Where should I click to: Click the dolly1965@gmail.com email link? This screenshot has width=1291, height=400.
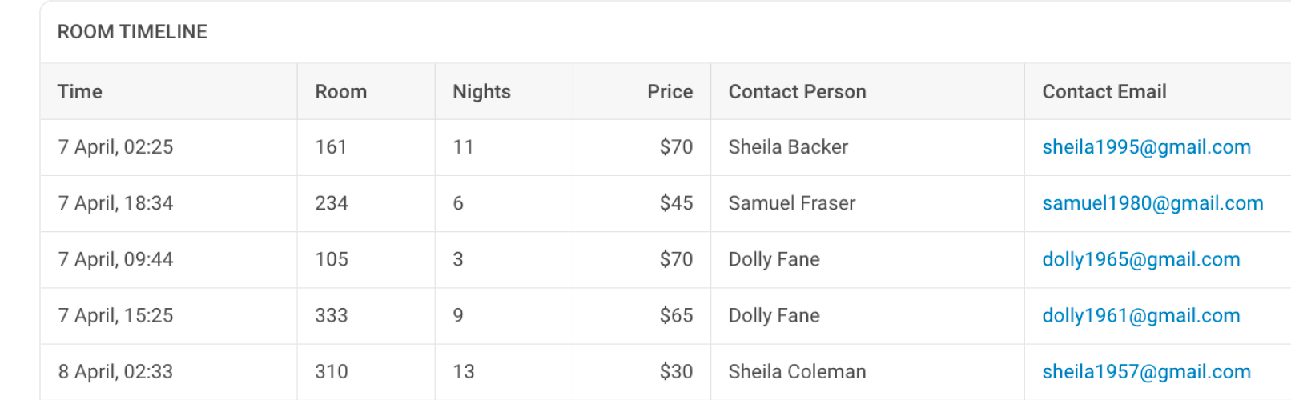coord(1141,259)
